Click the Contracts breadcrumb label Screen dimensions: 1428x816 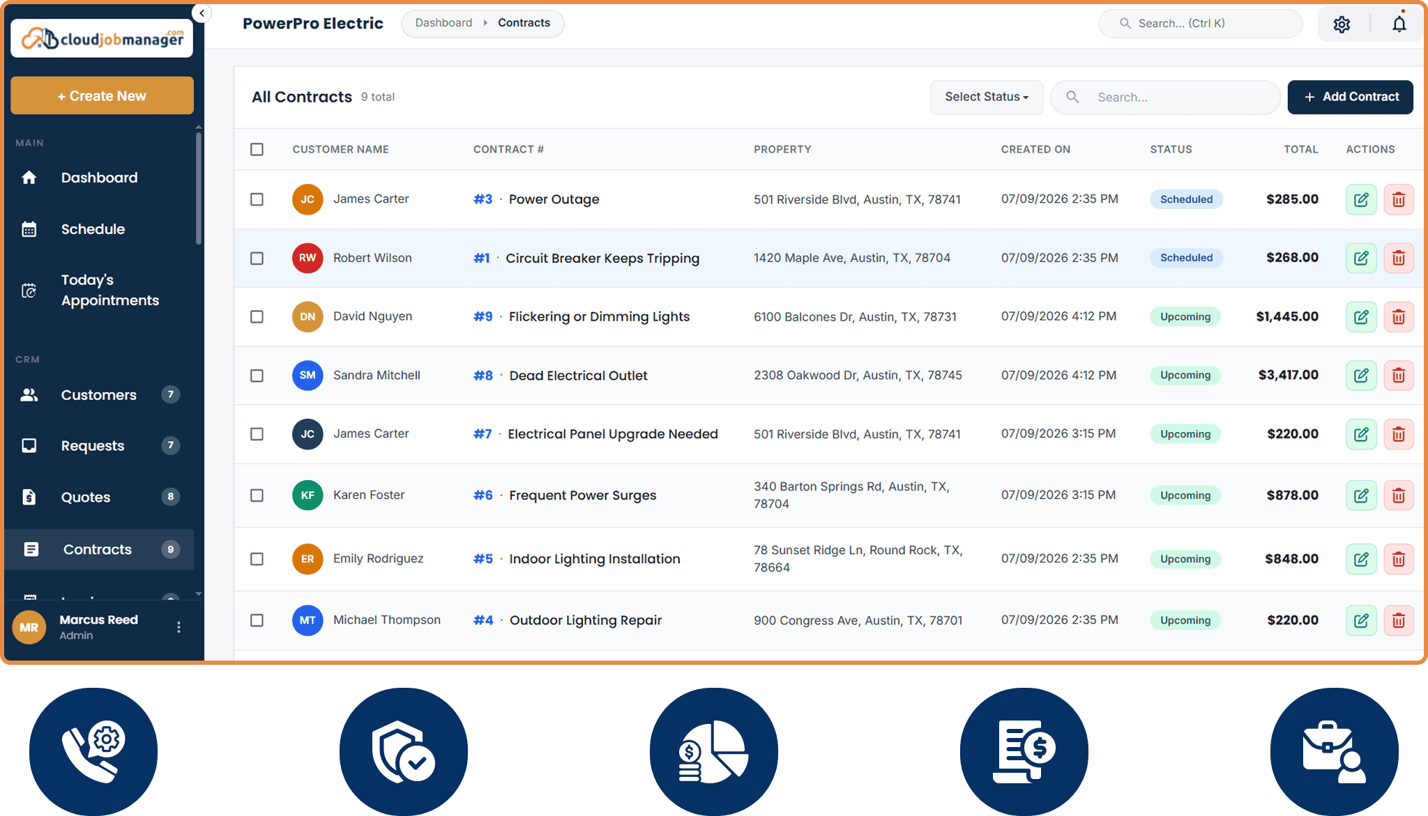(x=524, y=23)
